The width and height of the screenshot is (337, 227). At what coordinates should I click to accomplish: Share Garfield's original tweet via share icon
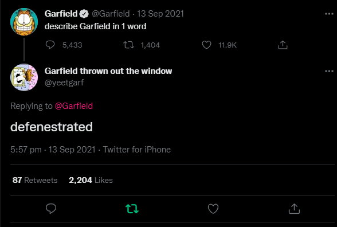coord(283,45)
